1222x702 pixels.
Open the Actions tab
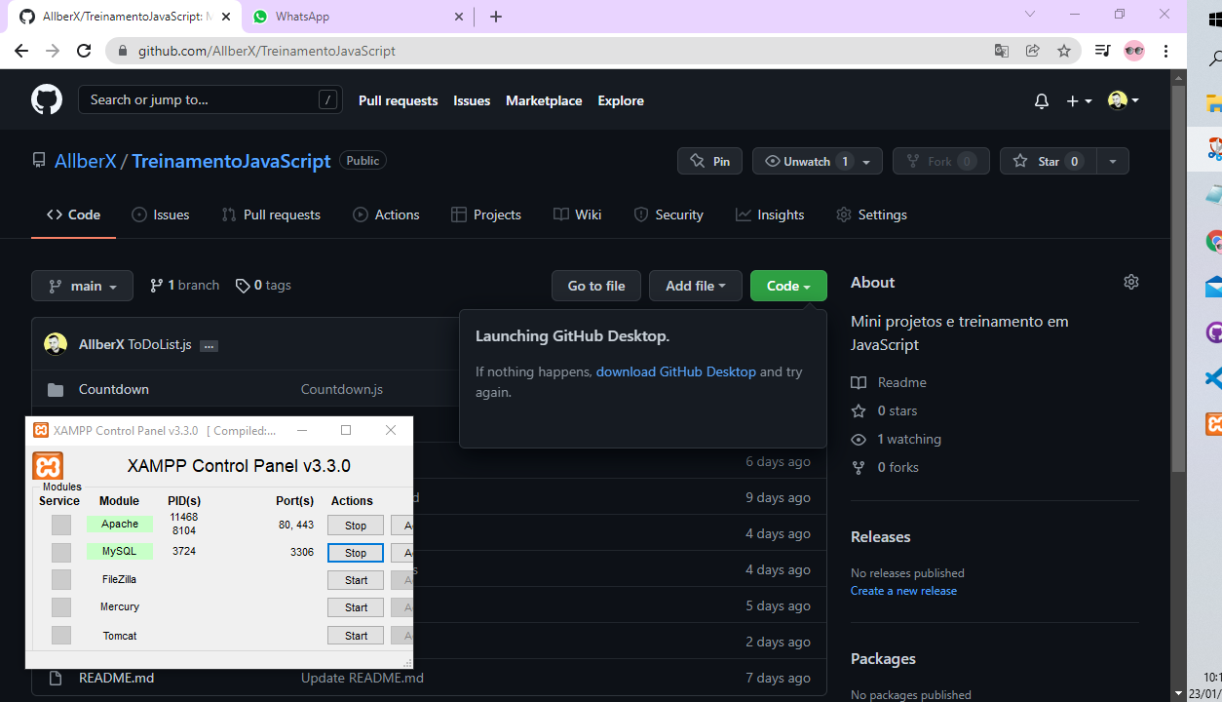[386, 214]
